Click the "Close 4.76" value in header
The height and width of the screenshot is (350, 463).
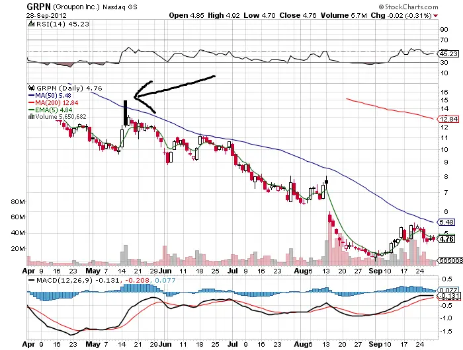298,15
